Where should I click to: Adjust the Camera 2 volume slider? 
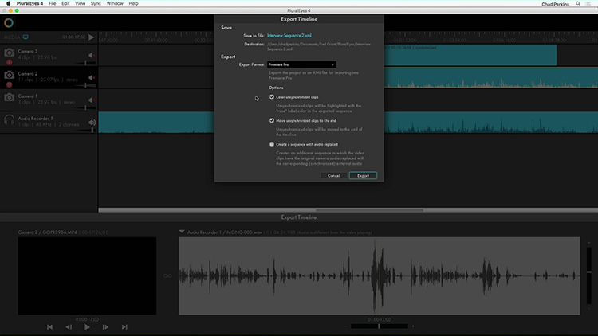click(85, 85)
